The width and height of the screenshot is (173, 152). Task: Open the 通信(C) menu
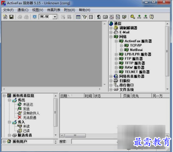click(23, 10)
